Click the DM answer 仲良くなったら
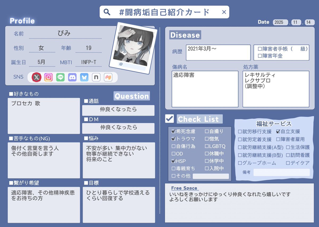The height and width of the screenshot is (227, 319). point(118,128)
